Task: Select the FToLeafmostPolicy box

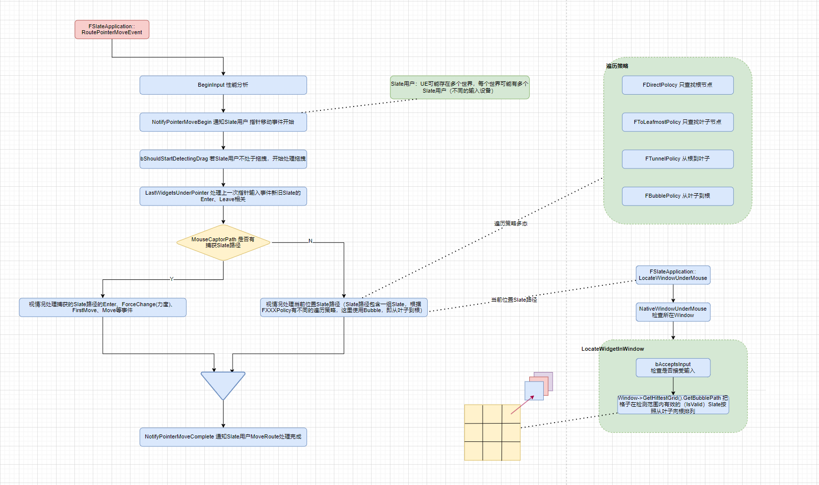Action: 678,122
